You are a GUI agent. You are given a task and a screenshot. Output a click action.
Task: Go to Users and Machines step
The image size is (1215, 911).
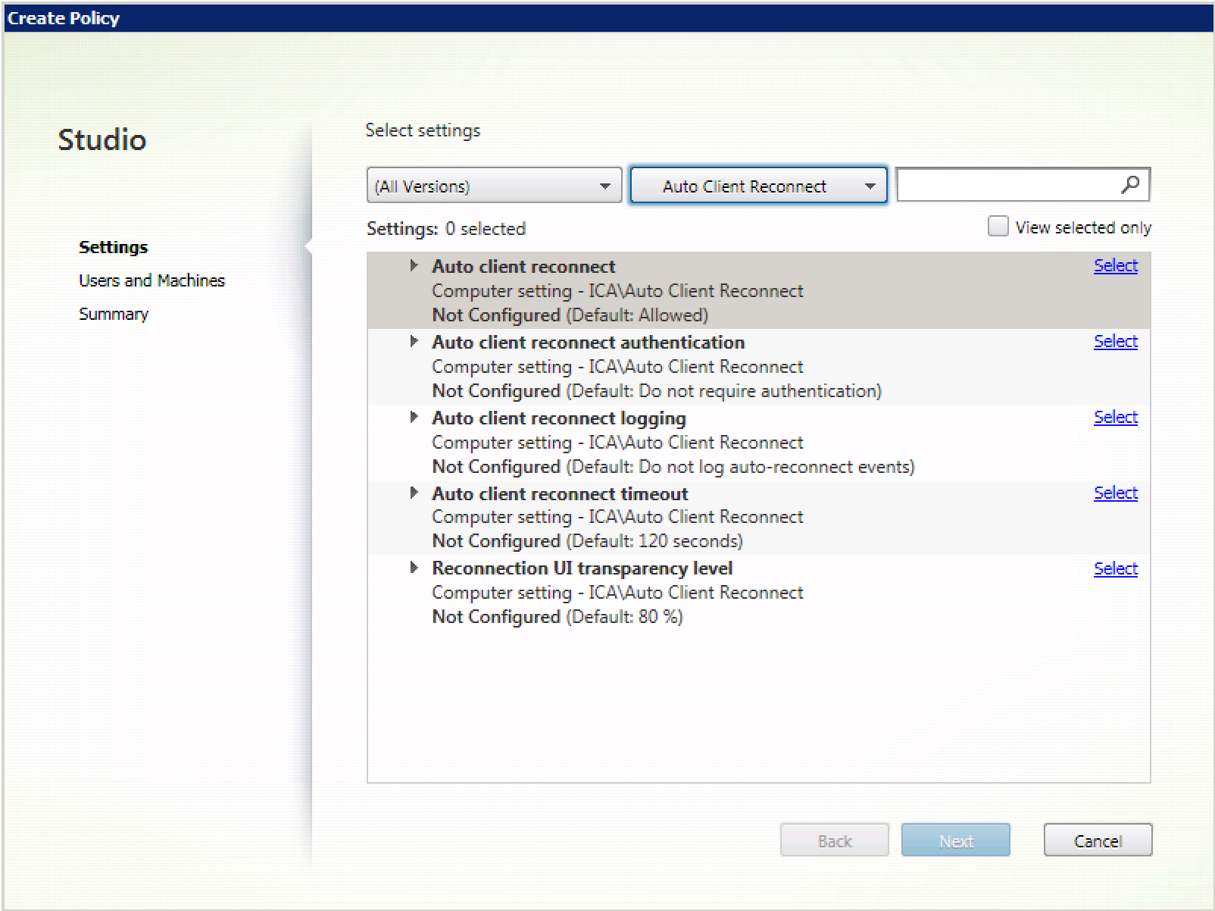[x=151, y=280]
